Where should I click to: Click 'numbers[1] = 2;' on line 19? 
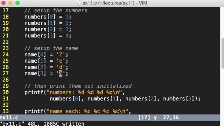coord(48,23)
